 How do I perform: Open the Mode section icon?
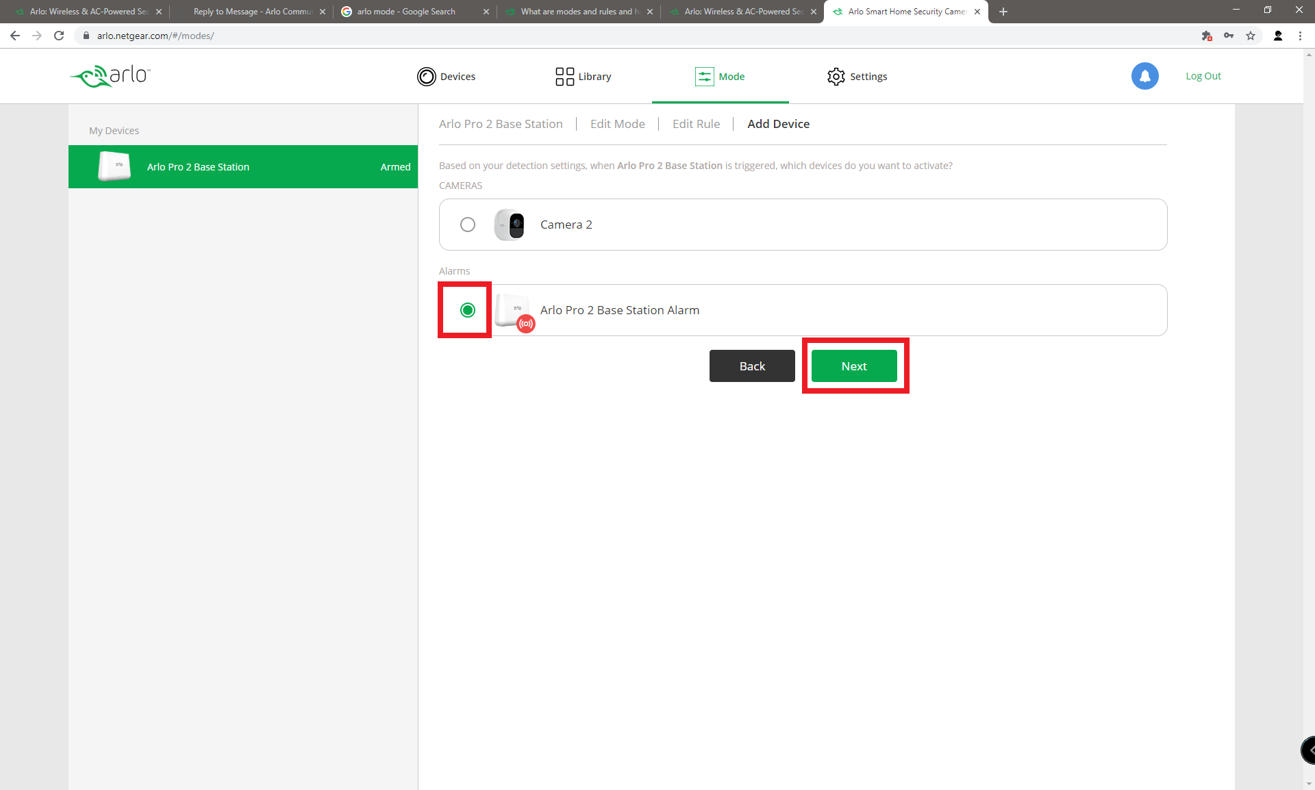[705, 76]
